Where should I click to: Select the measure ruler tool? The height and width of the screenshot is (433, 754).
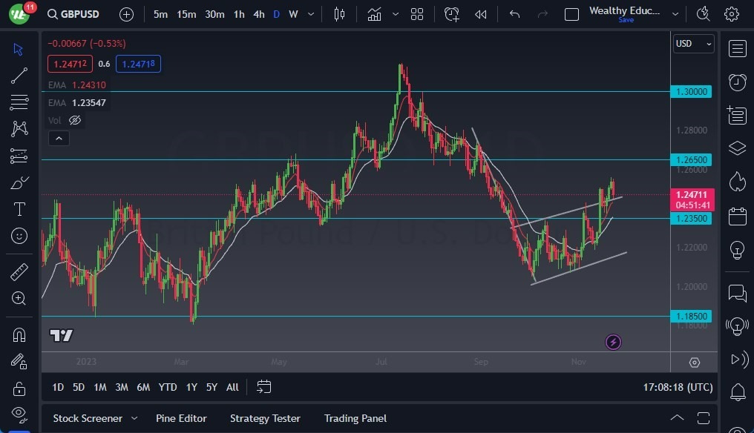pos(19,271)
